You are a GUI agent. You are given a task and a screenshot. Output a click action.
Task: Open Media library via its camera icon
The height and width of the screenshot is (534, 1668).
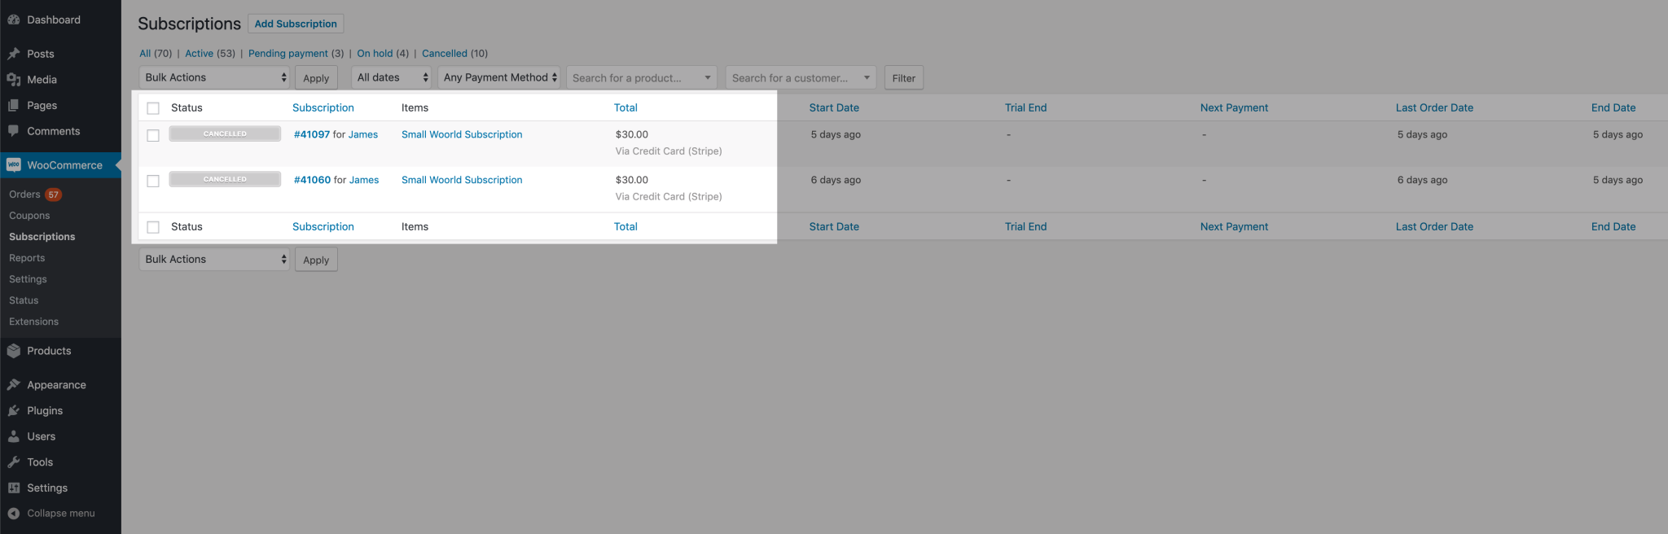click(16, 79)
